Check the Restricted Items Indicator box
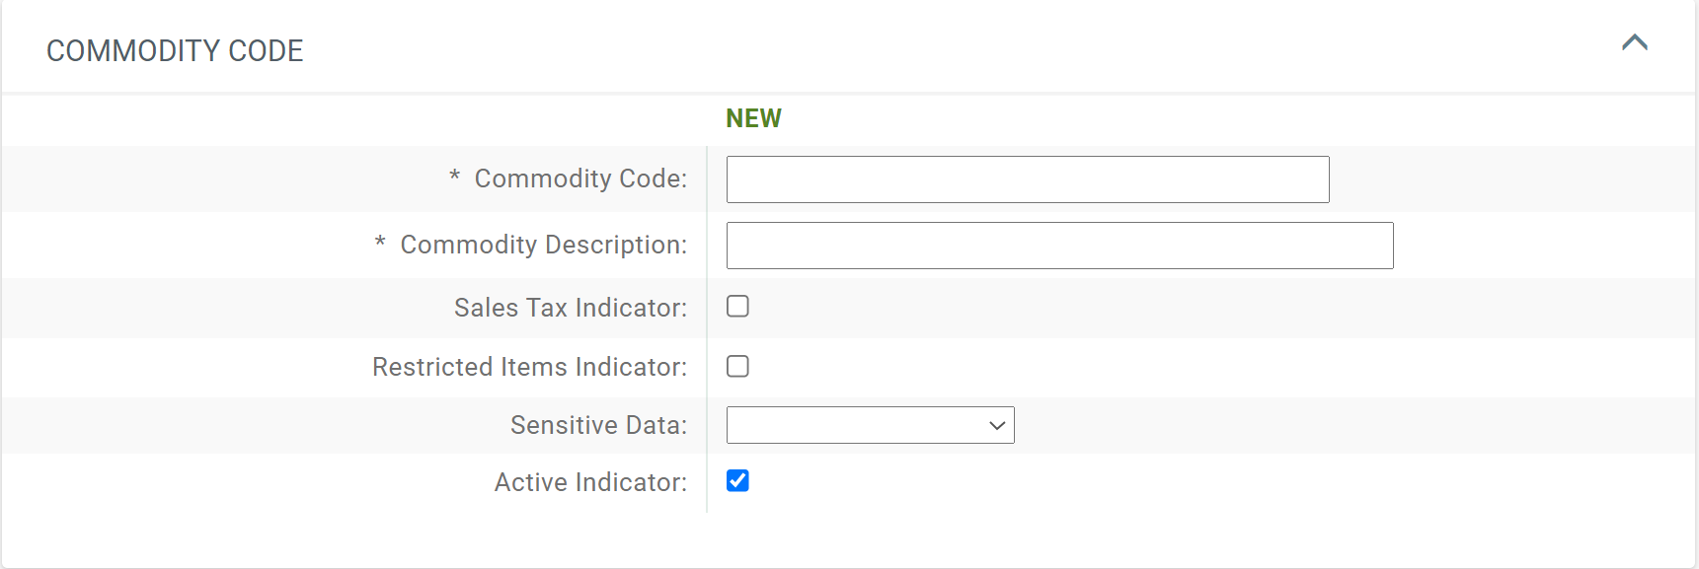 point(737,366)
